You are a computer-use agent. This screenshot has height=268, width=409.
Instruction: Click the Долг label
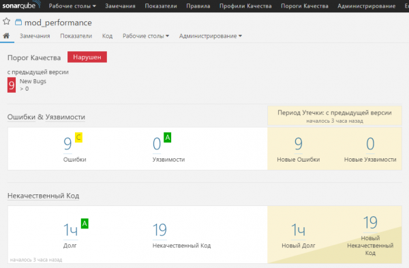(70, 245)
